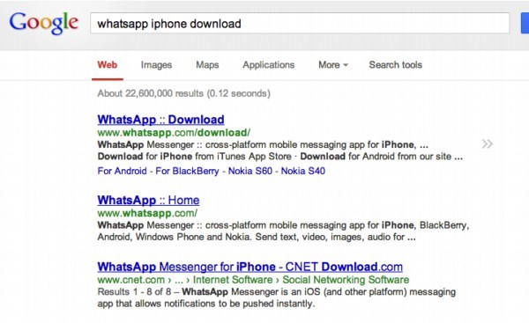The width and height of the screenshot is (529, 323).
Task: Follow the For Android sitelink
Action: point(123,171)
